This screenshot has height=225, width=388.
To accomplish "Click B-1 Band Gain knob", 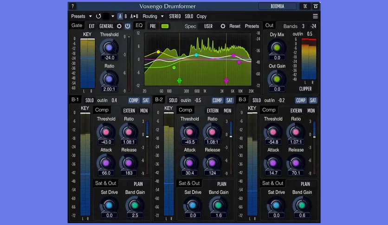I will coord(135,205).
